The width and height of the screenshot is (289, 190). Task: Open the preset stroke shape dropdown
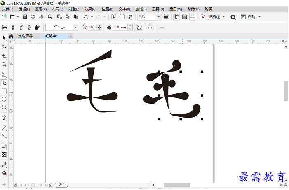pos(75,28)
